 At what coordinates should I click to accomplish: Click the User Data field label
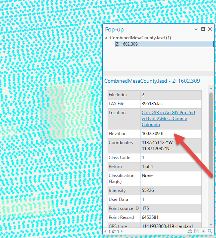coord(118,199)
